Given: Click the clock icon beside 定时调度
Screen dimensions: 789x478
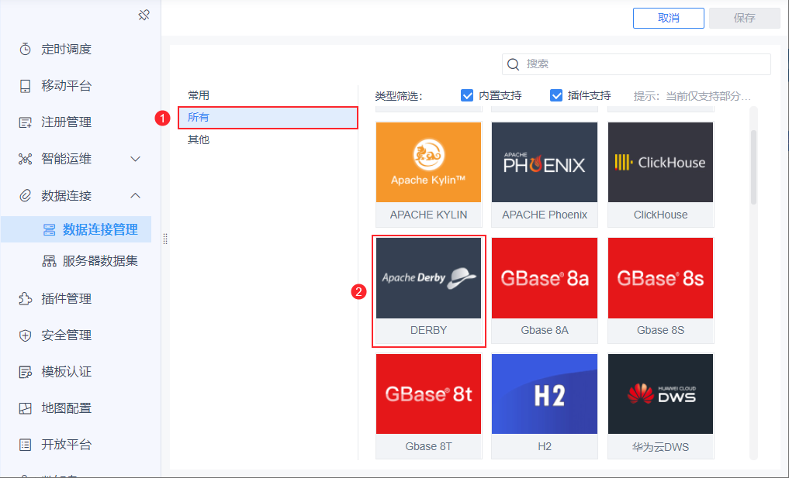Looking at the screenshot, I should click(25, 50).
